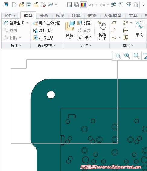Click the 3D annotation display icon
The image size is (147, 171).
point(128,5)
